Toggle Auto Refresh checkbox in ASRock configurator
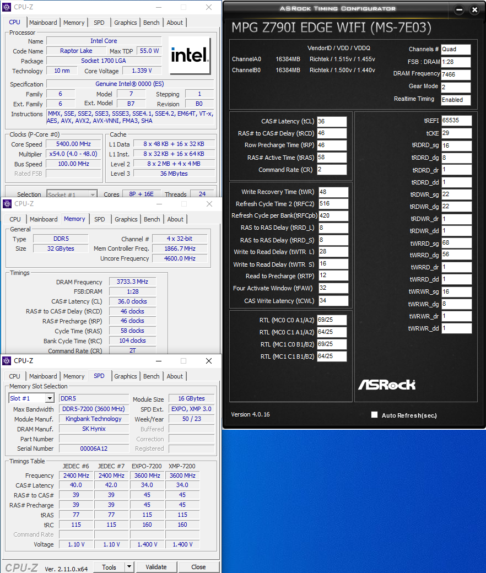This screenshot has width=486, height=573. click(374, 414)
